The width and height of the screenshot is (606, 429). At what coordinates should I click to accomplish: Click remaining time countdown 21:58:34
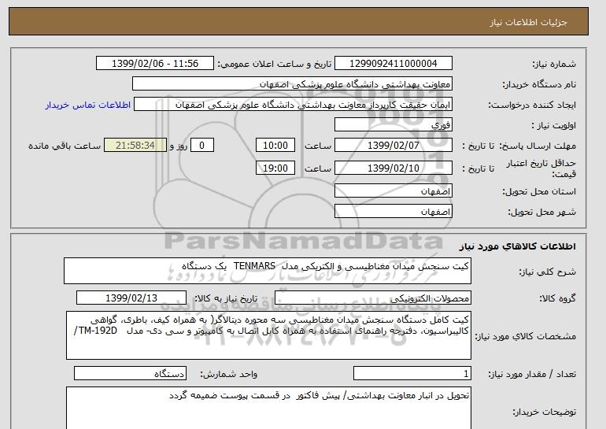[135, 146]
